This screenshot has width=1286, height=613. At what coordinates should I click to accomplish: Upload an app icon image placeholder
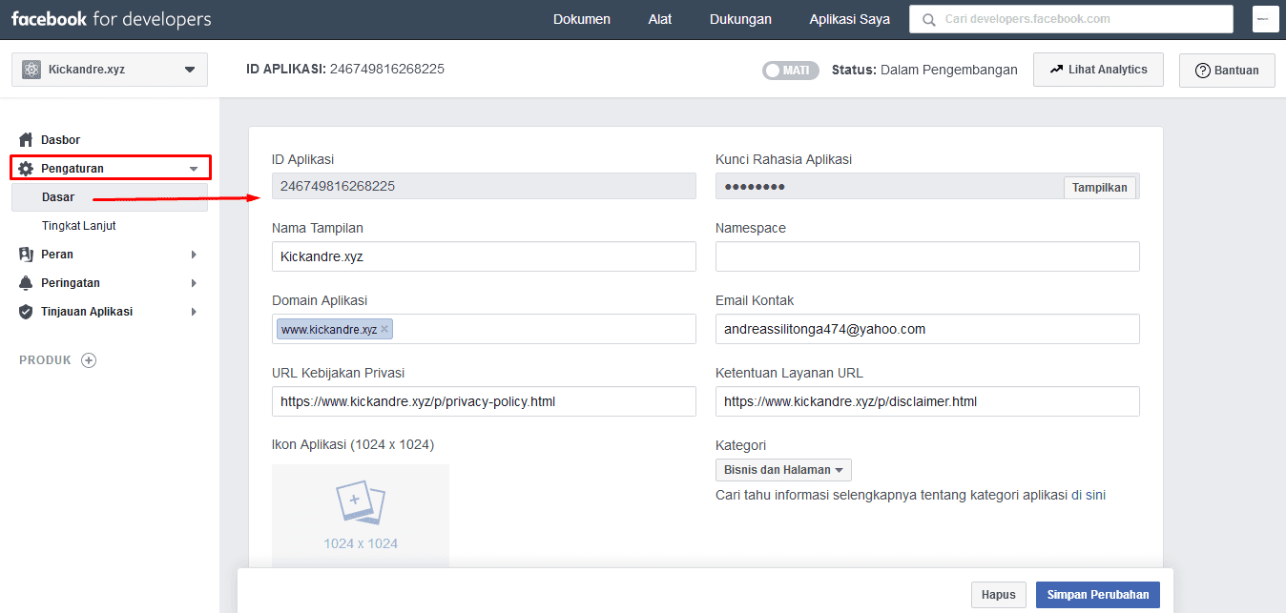[361, 515]
